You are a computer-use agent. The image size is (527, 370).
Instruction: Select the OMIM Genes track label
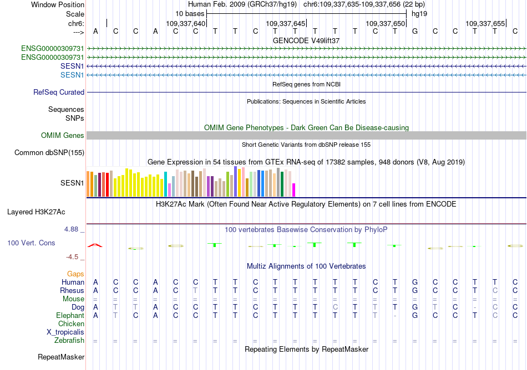click(x=63, y=136)
